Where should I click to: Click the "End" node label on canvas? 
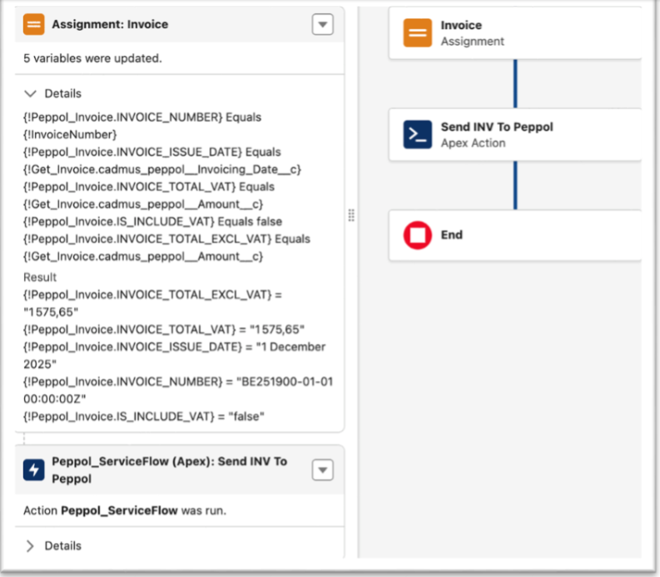(x=452, y=236)
